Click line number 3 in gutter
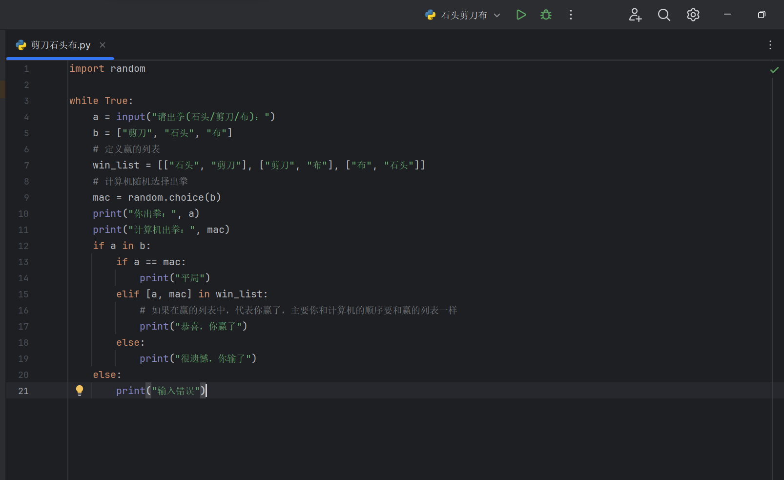The image size is (784, 480). tap(26, 101)
